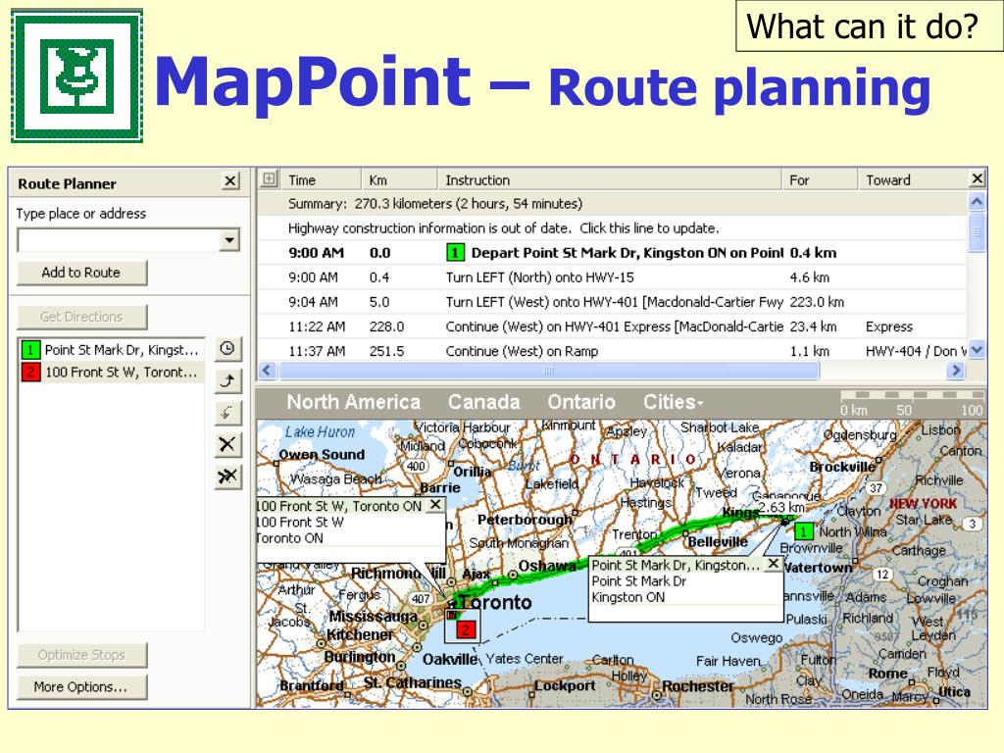Click the Continue (West) on Ramp row
Image resolution: width=1004 pixels, height=753 pixels.
pyautogui.click(x=612, y=351)
